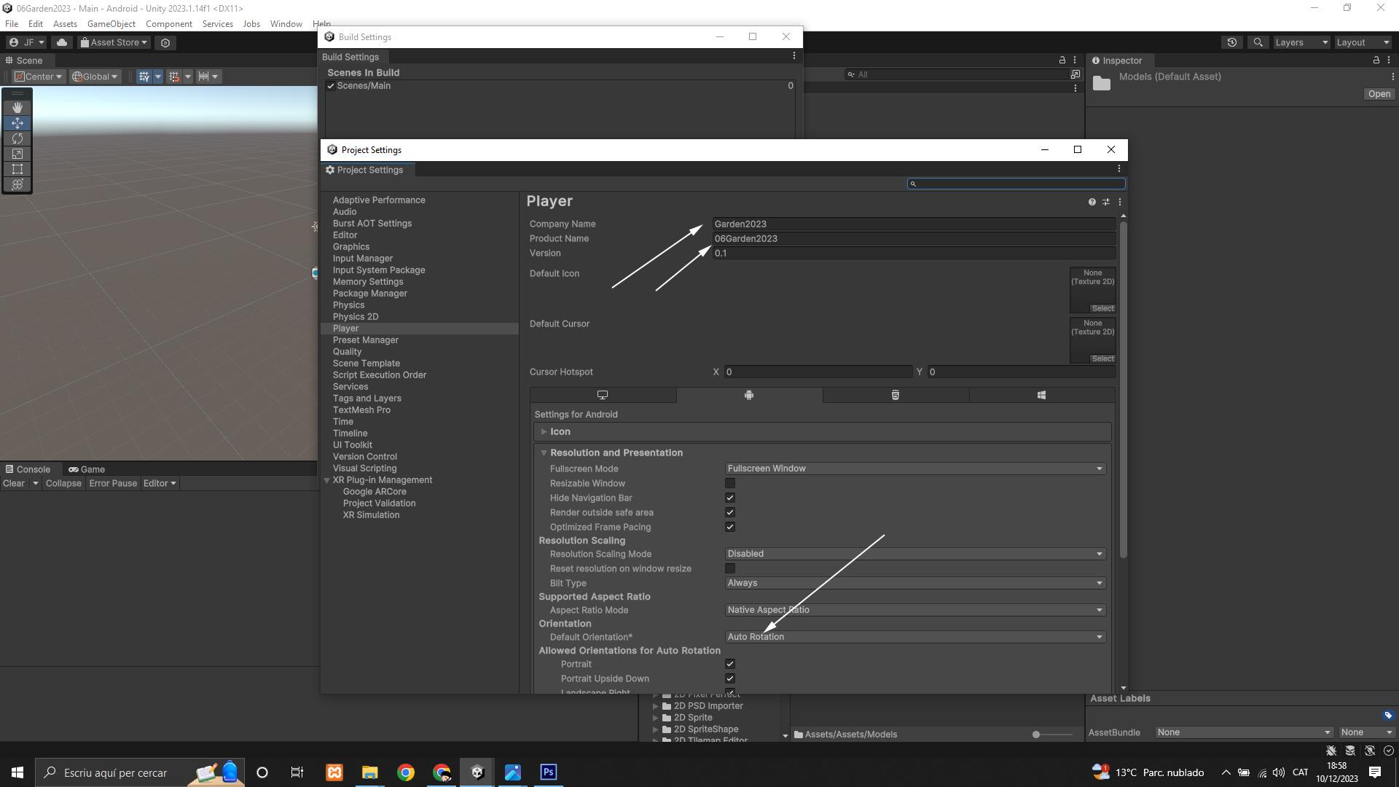Select the Rect transform tool
Screen dimensions: 1399x787
[x=17, y=169]
